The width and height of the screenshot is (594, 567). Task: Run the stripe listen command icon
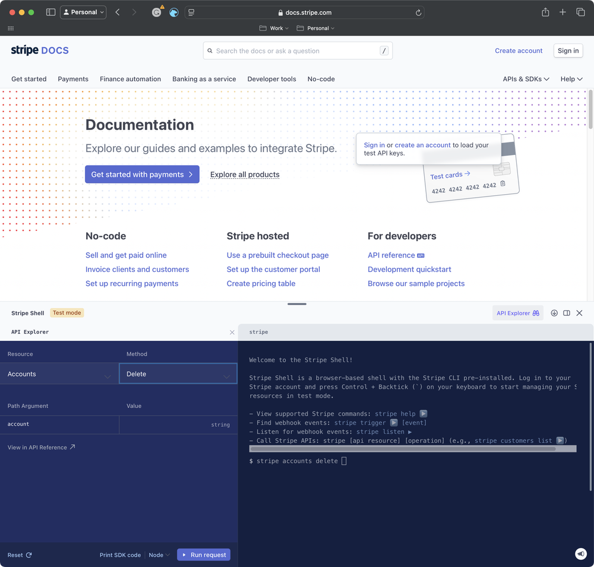click(409, 432)
